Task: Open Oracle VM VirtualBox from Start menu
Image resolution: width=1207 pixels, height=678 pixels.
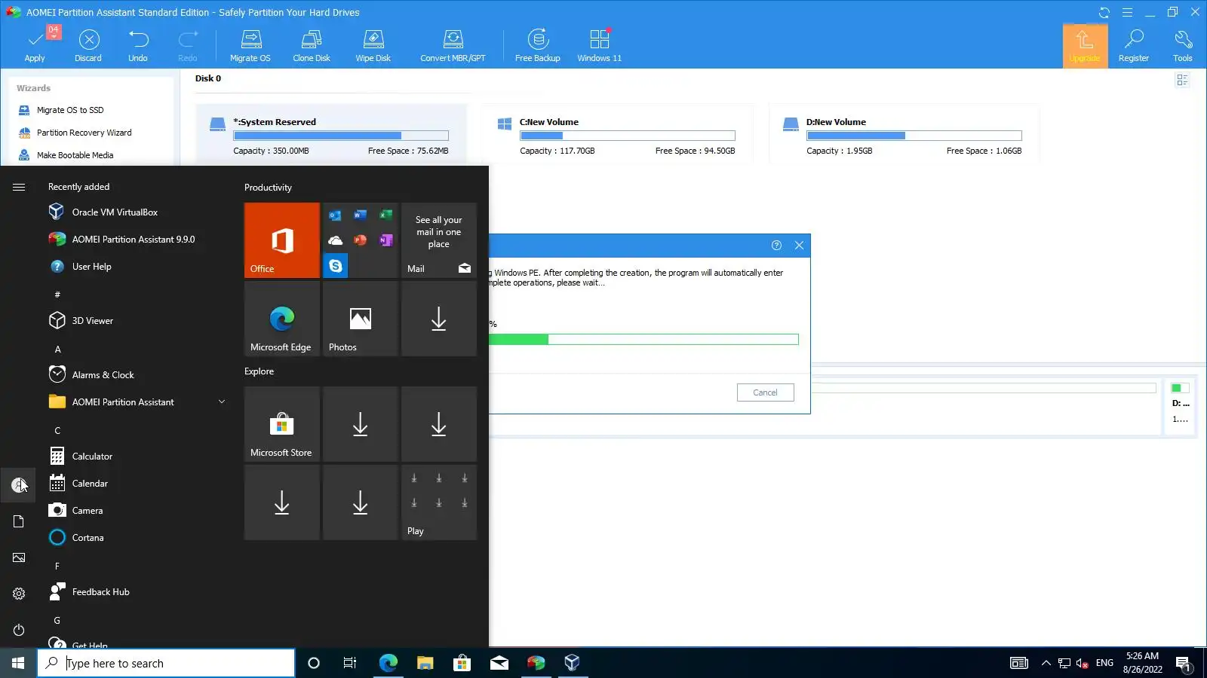Action: [x=115, y=212]
